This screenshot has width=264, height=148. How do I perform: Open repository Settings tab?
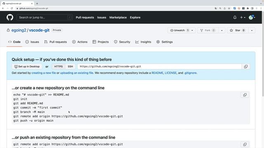click(165, 42)
